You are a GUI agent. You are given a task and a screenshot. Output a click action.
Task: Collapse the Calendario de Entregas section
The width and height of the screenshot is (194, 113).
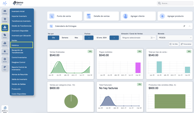(189, 26)
